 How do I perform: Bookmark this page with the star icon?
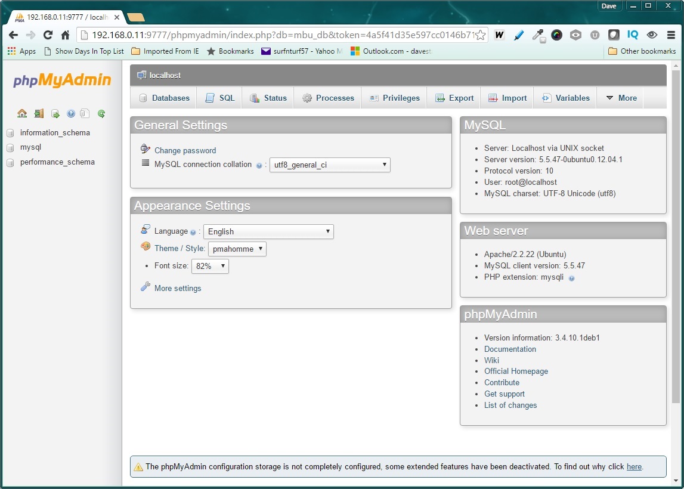click(480, 35)
